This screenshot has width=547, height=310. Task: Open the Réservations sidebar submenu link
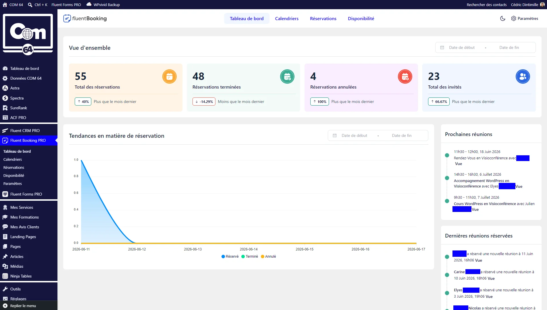(14, 167)
